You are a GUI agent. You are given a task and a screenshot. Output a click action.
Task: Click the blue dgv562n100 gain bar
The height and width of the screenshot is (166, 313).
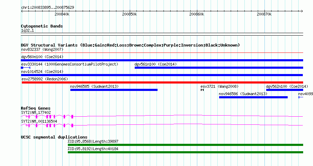coord(285,90)
